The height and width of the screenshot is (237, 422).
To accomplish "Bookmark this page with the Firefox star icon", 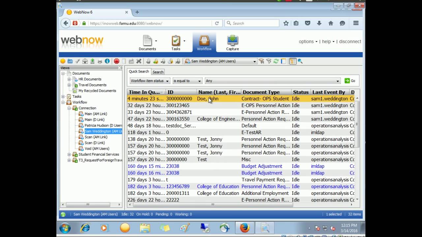I will 286,23.
